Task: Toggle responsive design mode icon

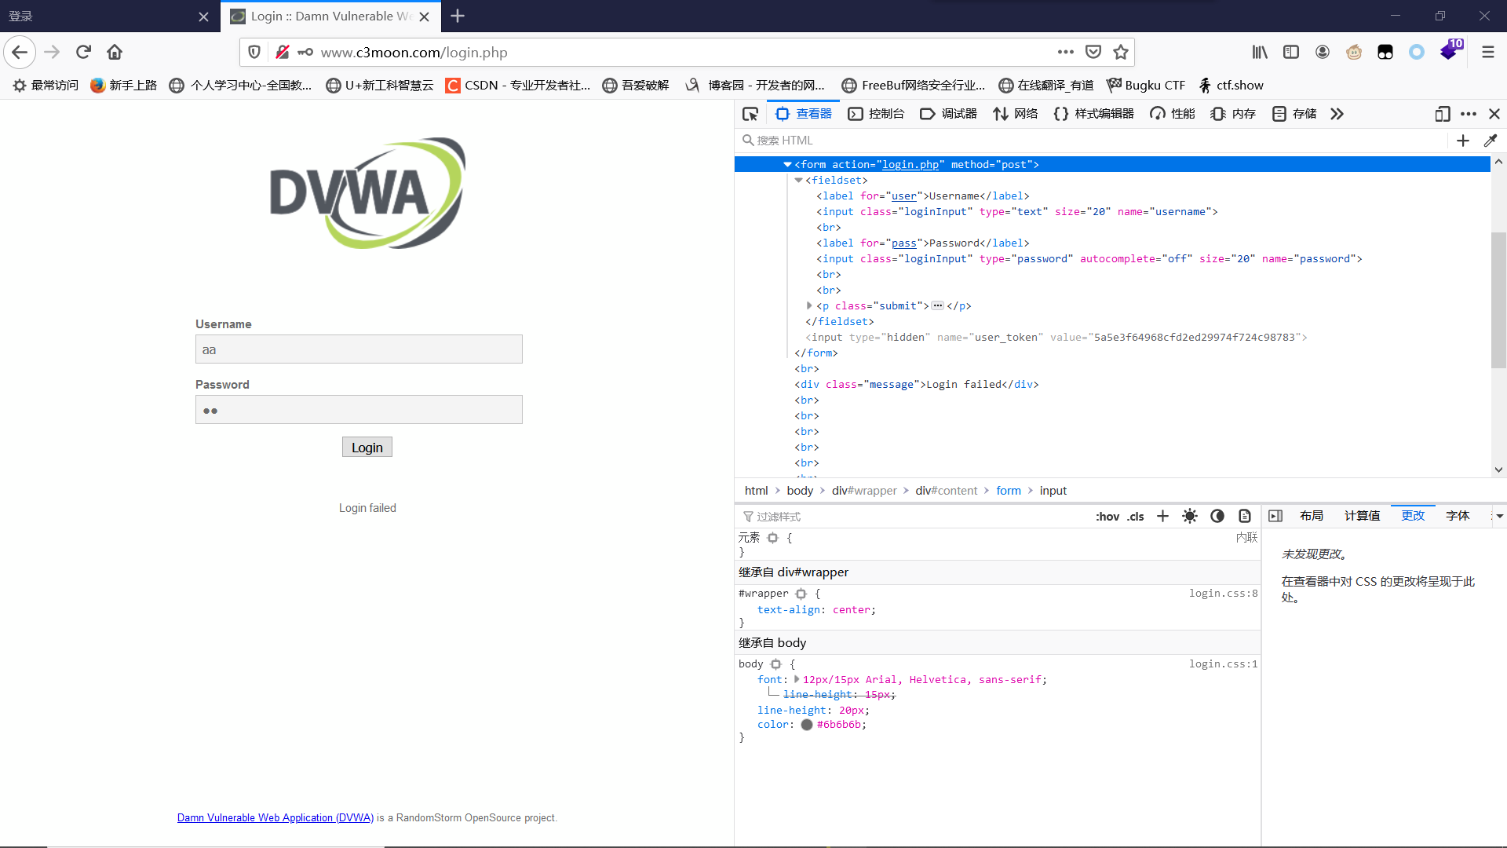Action: click(x=1443, y=114)
